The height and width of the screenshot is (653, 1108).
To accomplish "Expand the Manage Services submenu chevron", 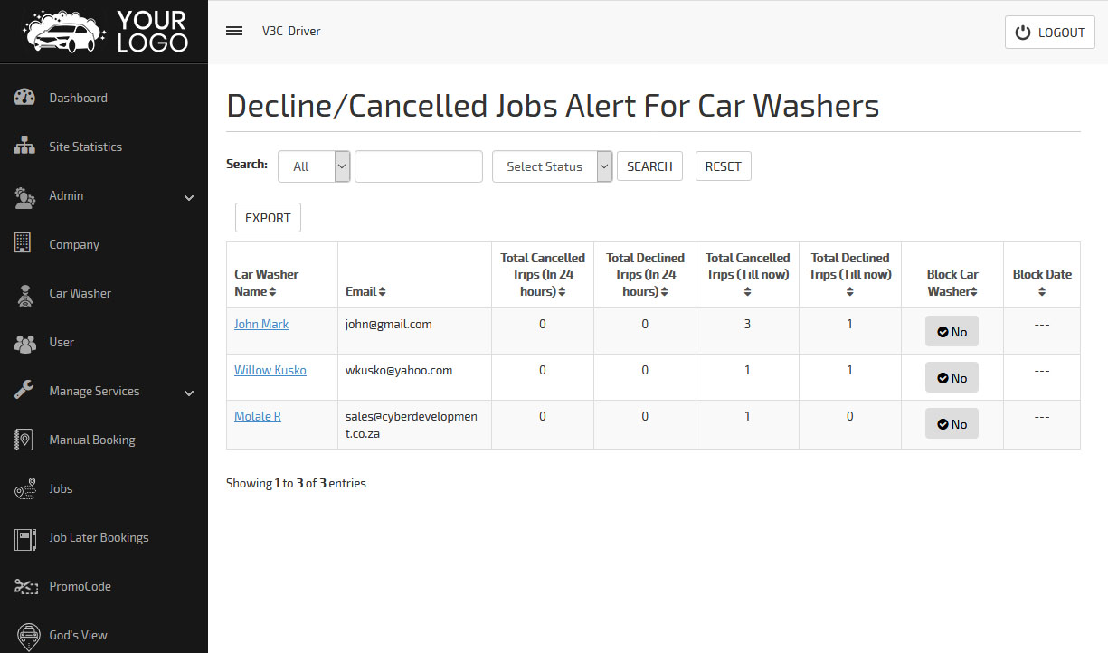I will [x=189, y=393].
